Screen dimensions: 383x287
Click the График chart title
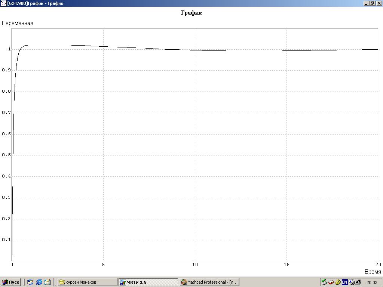(x=191, y=13)
